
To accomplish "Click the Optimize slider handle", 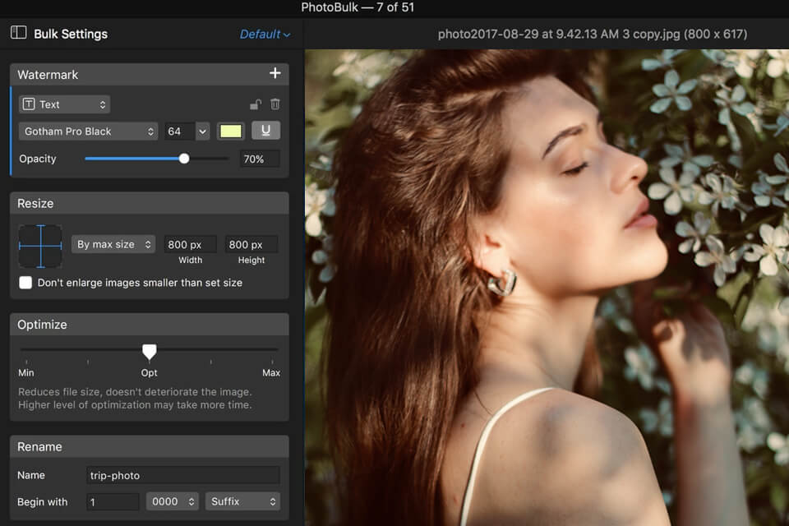I will click(149, 351).
